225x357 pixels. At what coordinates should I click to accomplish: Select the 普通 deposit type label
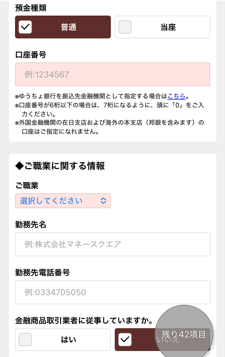68,27
